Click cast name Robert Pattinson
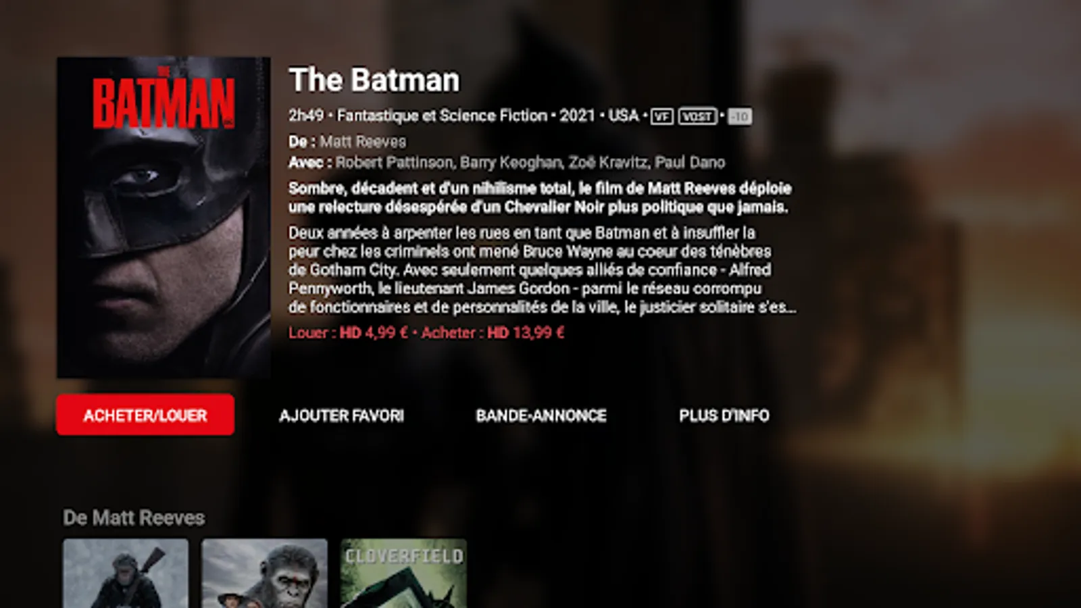Screen dimensions: 1081x608 pyautogui.click(x=395, y=163)
